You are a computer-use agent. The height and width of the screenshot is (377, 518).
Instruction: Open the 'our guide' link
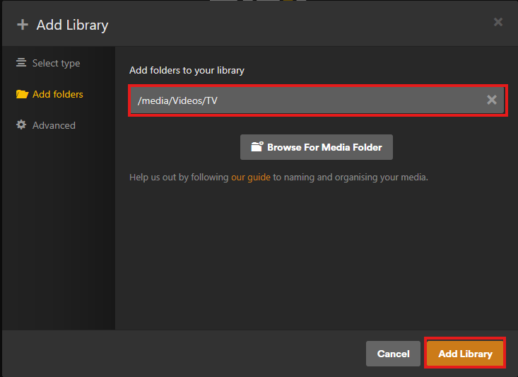[x=250, y=178]
